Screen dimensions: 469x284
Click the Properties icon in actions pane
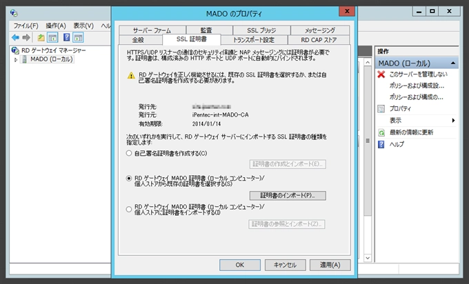[381, 109]
